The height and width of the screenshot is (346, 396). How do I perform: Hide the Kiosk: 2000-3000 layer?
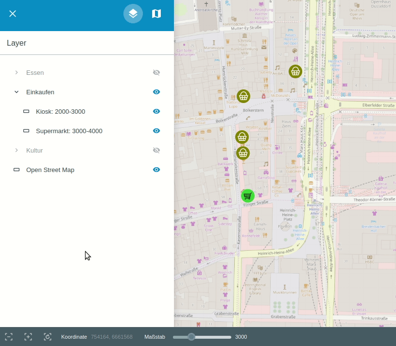pyautogui.click(x=156, y=111)
